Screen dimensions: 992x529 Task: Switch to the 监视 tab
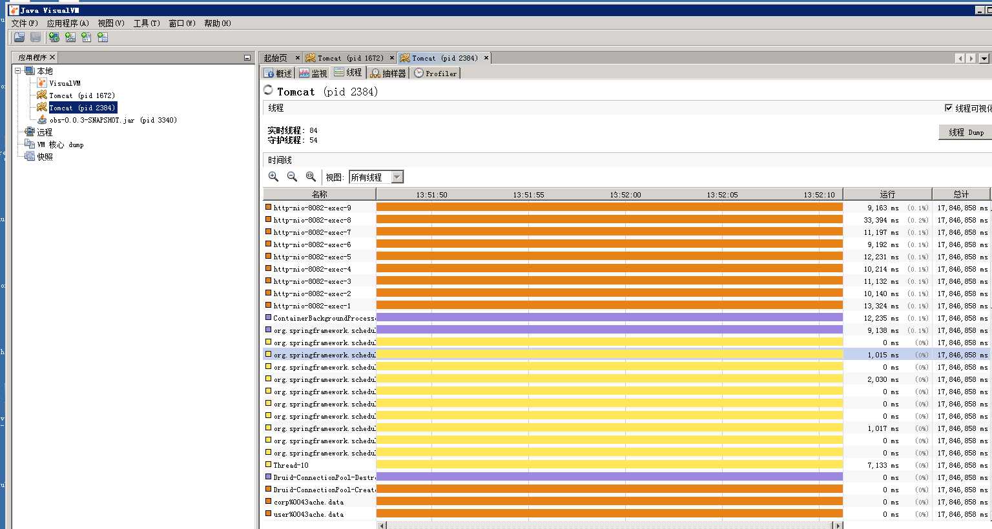[x=313, y=74]
